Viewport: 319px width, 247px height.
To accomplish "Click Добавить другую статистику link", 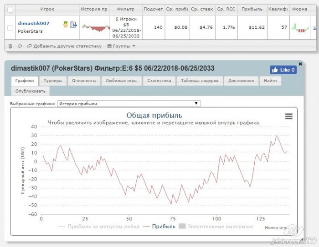I will point(64,46).
